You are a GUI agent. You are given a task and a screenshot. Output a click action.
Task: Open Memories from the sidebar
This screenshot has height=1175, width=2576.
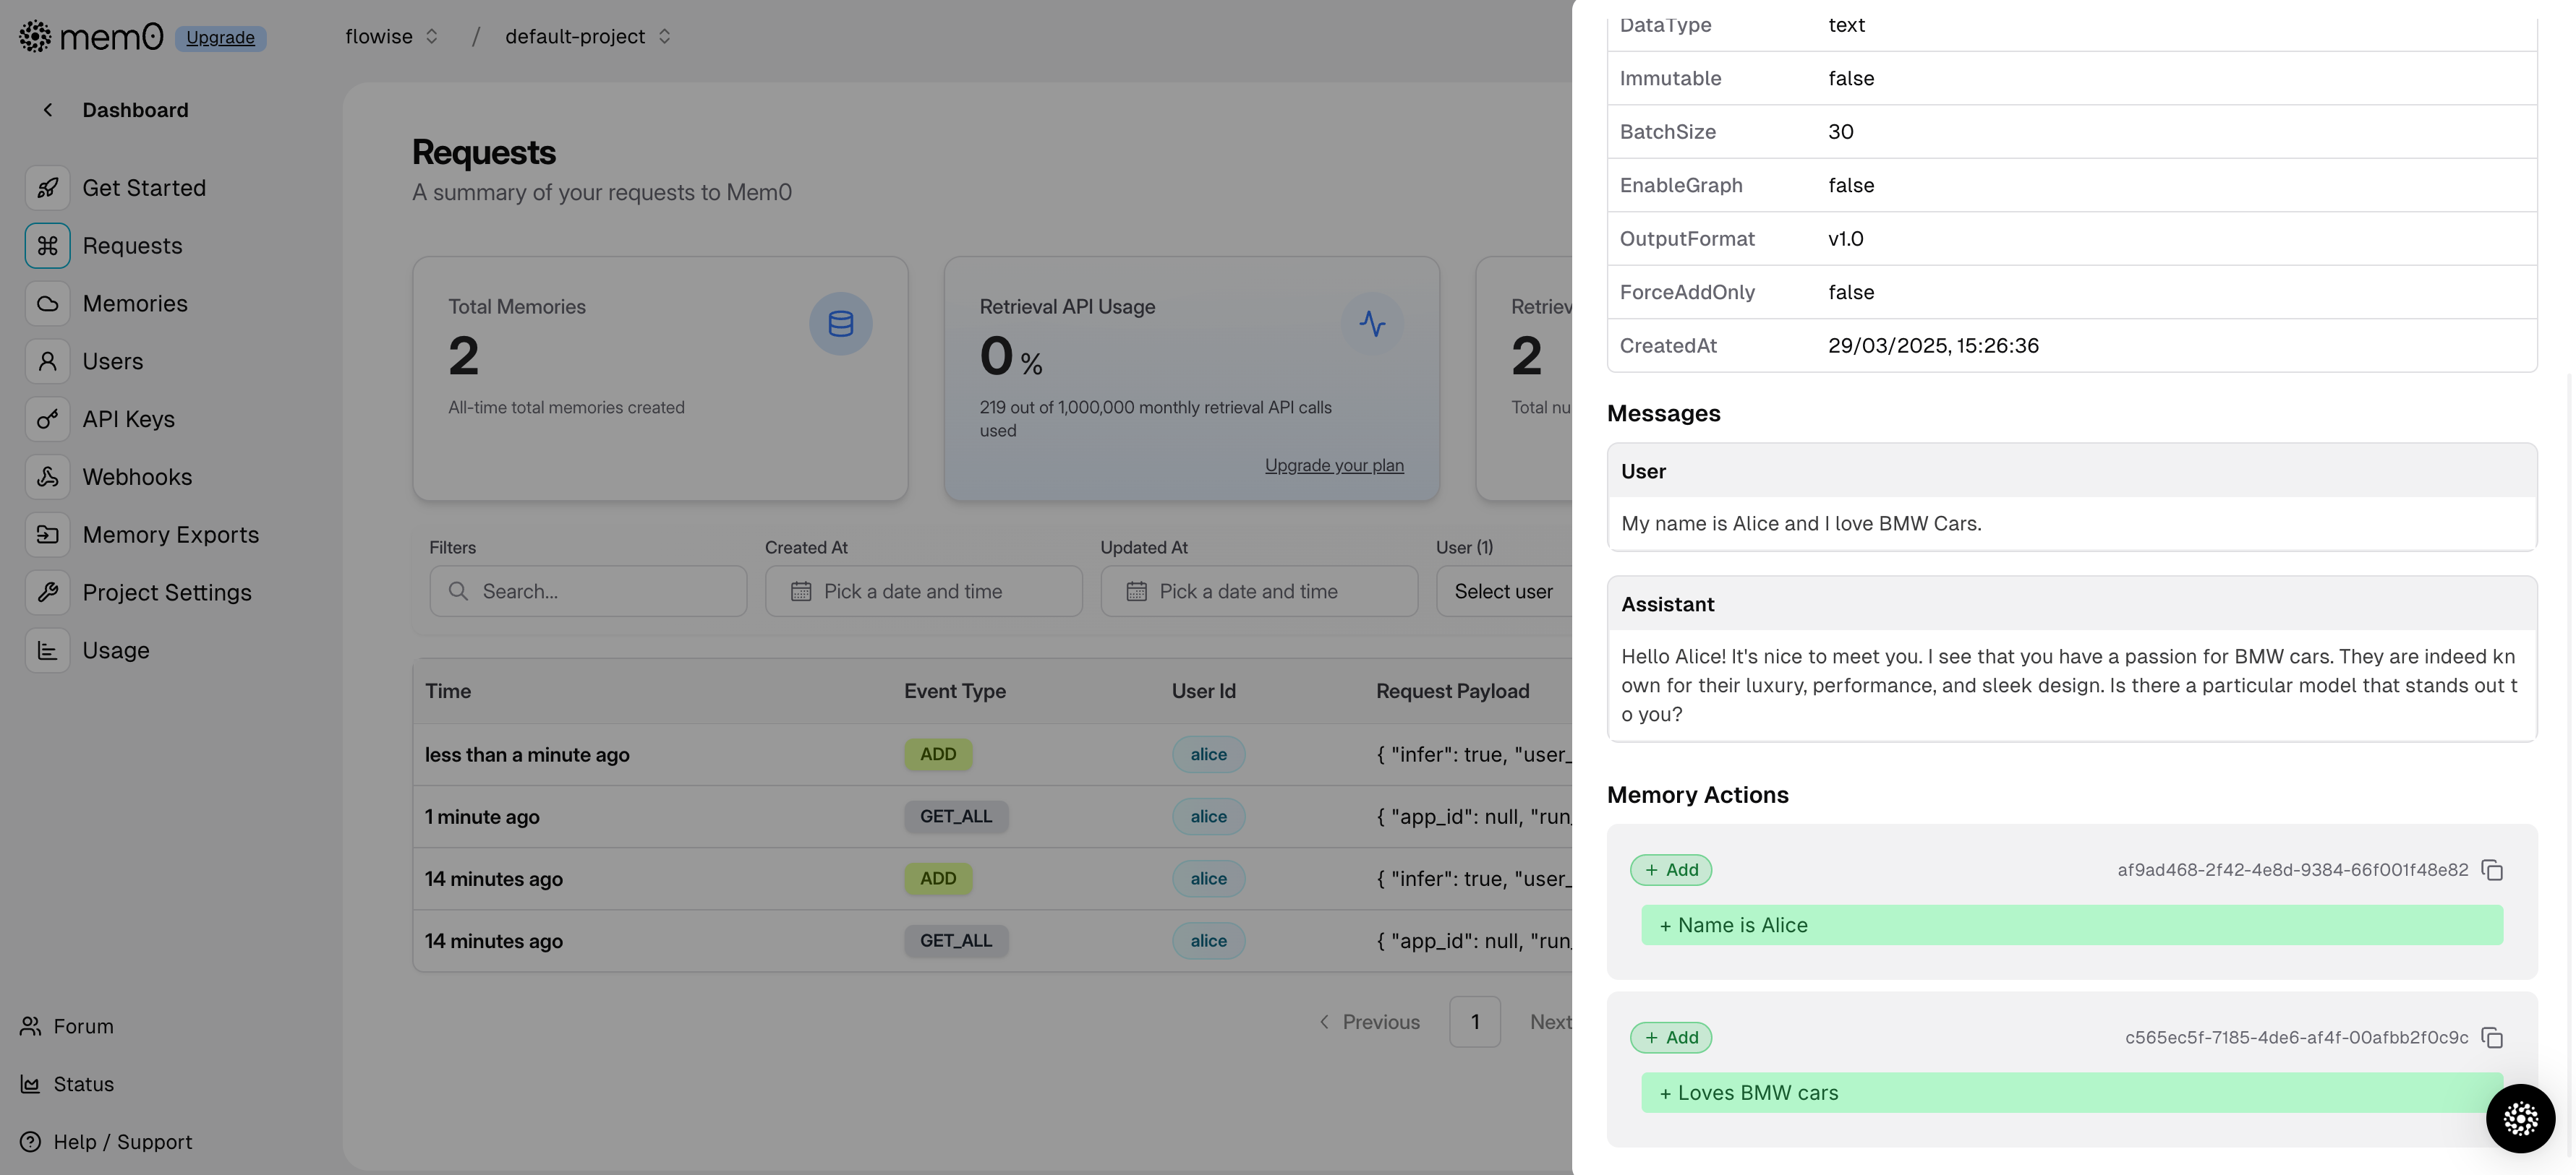(134, 304)
